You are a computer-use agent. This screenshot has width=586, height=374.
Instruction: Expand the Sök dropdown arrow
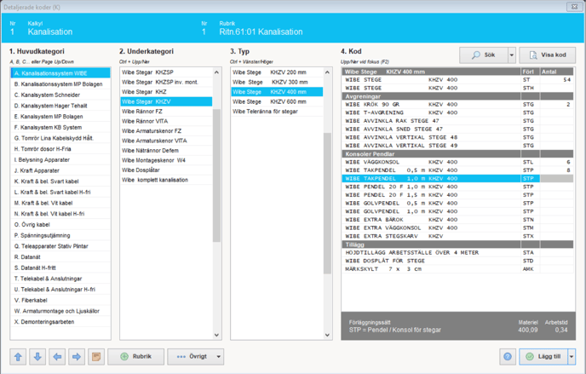[512, 55]
